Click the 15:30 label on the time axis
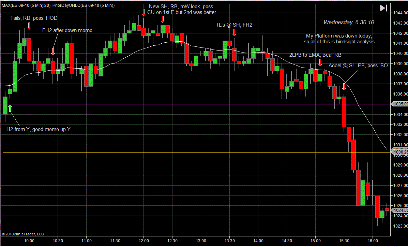Screen dimensions: 408x247 point(344,240)
